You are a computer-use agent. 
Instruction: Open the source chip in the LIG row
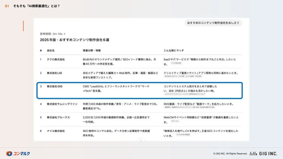(x=183, y=76)
